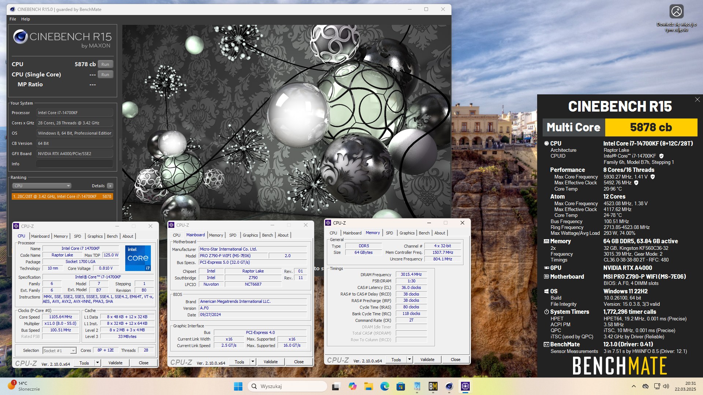Switch to Mainboard tab in left CPU-Z window
This screenshot has height=395, width=703.
click(x=40, y=236)
